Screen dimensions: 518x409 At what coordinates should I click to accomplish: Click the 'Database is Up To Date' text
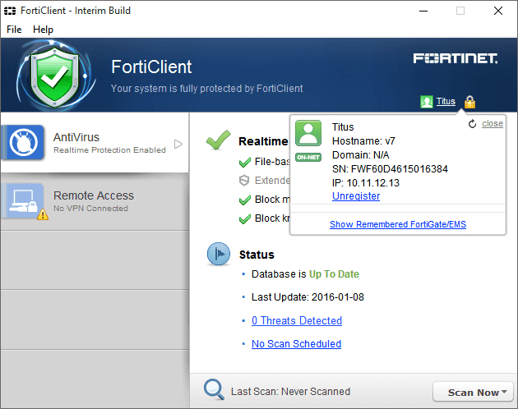(305, 274)
